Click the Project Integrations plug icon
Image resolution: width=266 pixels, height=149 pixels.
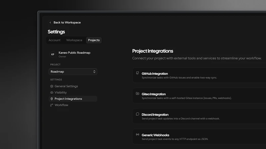(52, 99)
